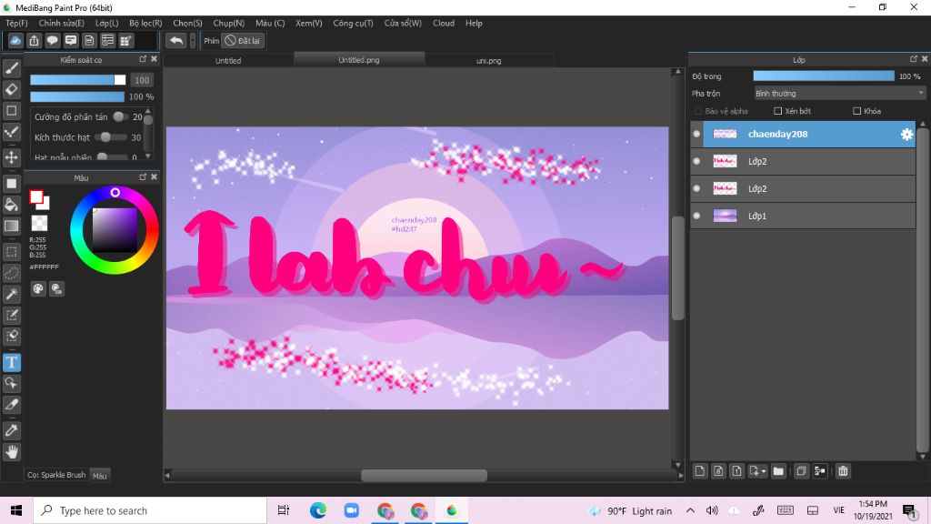Screen dimensions: 931x524
Task: Click the Đặt lại reset button
Action: click(243, 40)
